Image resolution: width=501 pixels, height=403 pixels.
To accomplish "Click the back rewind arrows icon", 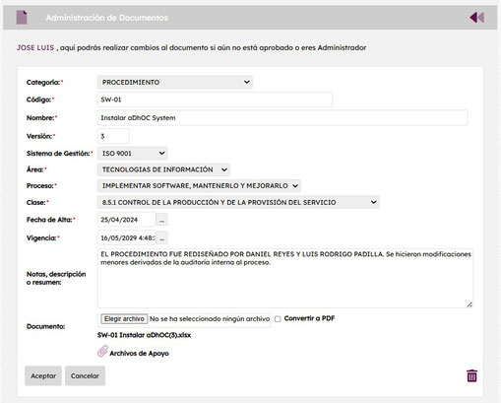I will 476,18.
